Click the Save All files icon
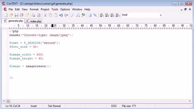The height and width of the screenshot is (109, 194). point(21,15)
